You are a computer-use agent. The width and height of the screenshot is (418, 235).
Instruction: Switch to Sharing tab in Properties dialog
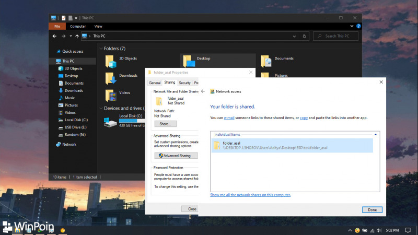coord(169,83)
